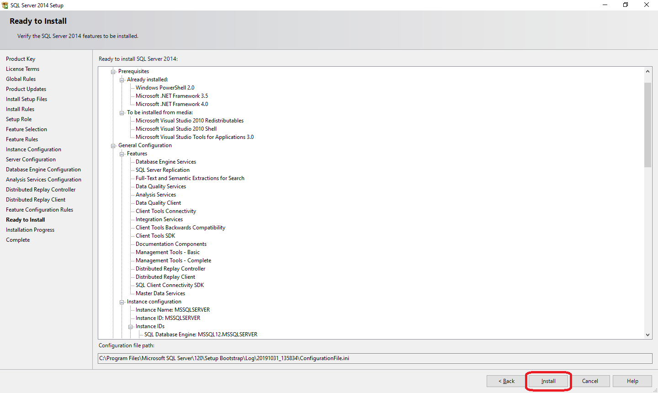
Task: Collapse the Instance configuration node
Action: coord(122,302)
